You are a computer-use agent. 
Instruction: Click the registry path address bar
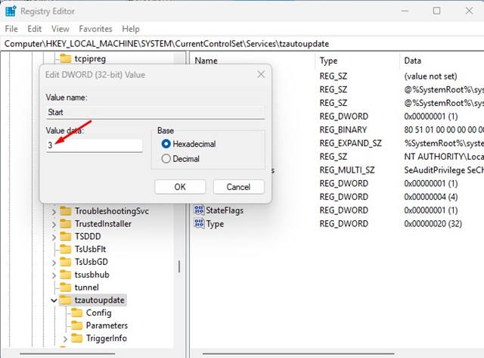click(x=242, y=44)
